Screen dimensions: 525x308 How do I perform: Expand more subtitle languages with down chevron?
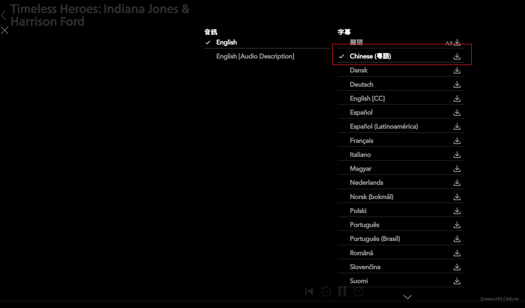coord(407,297)
